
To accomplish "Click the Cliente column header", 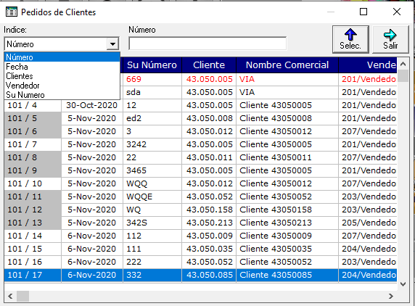I will pyautogui.click(x=209, y=65).
